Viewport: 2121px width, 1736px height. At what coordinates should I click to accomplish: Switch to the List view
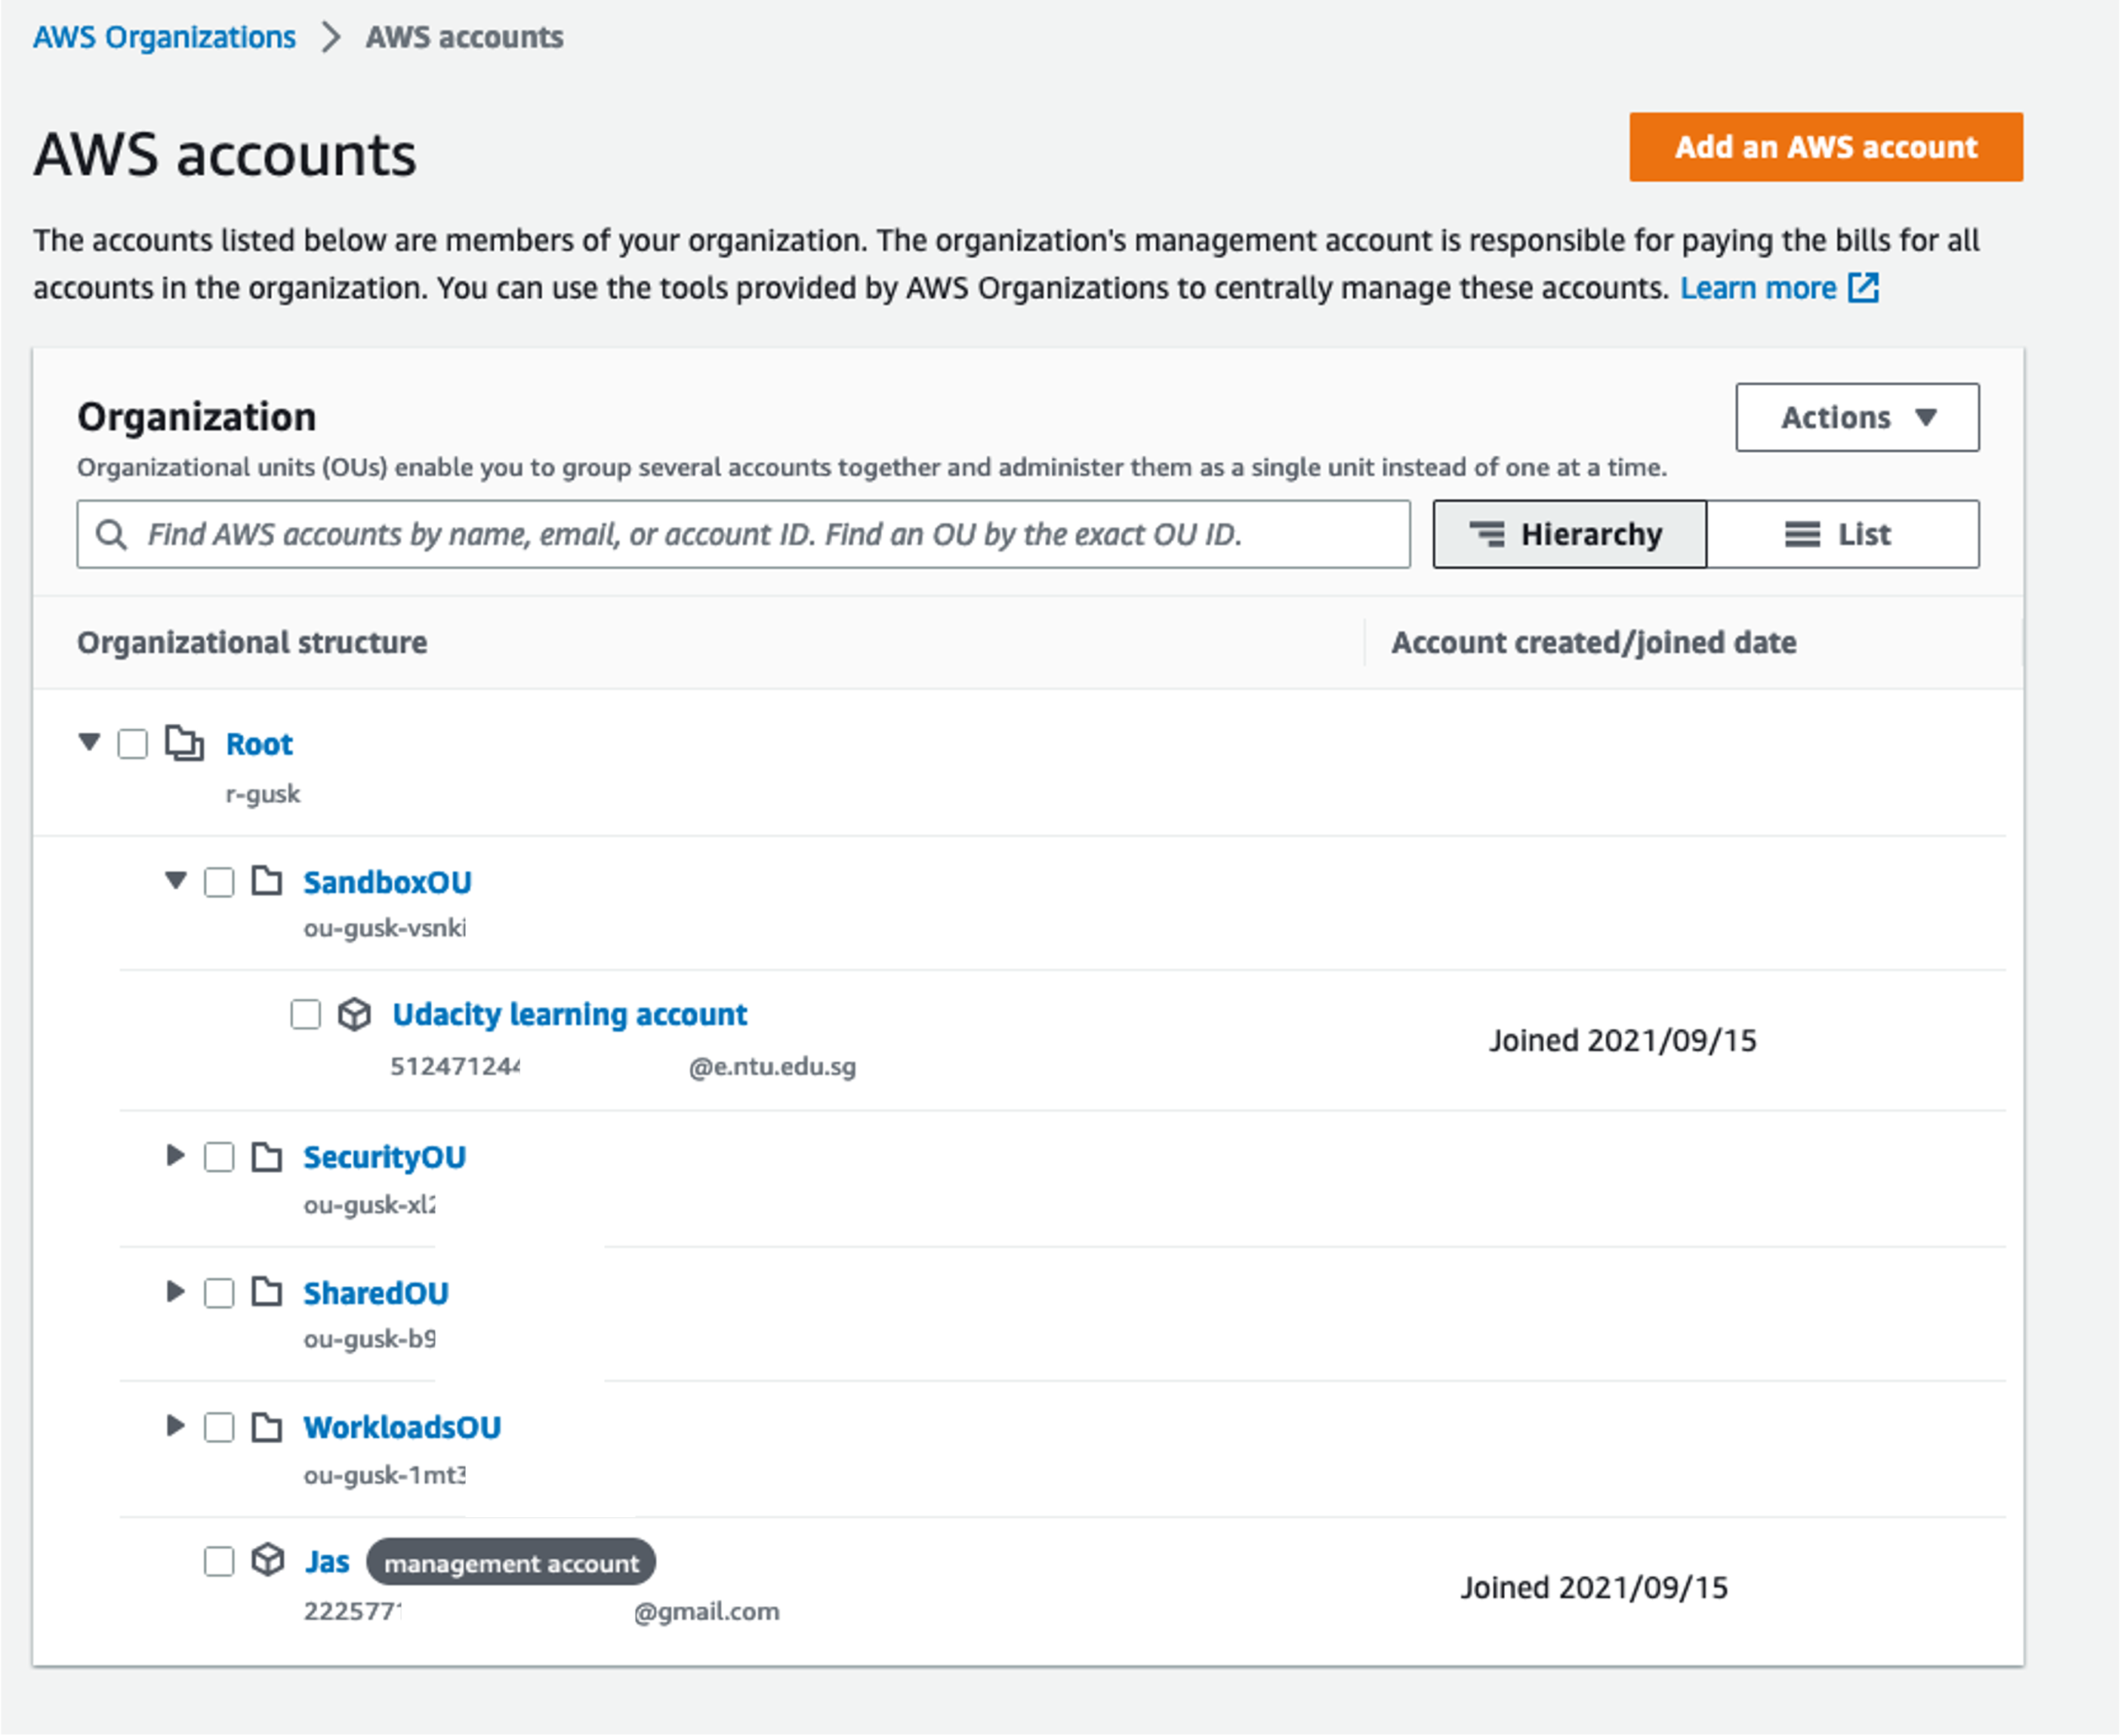tap(1842, 534)
